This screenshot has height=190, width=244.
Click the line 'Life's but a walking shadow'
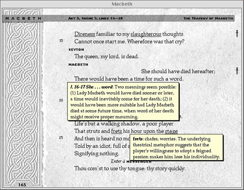click(124, 124)
